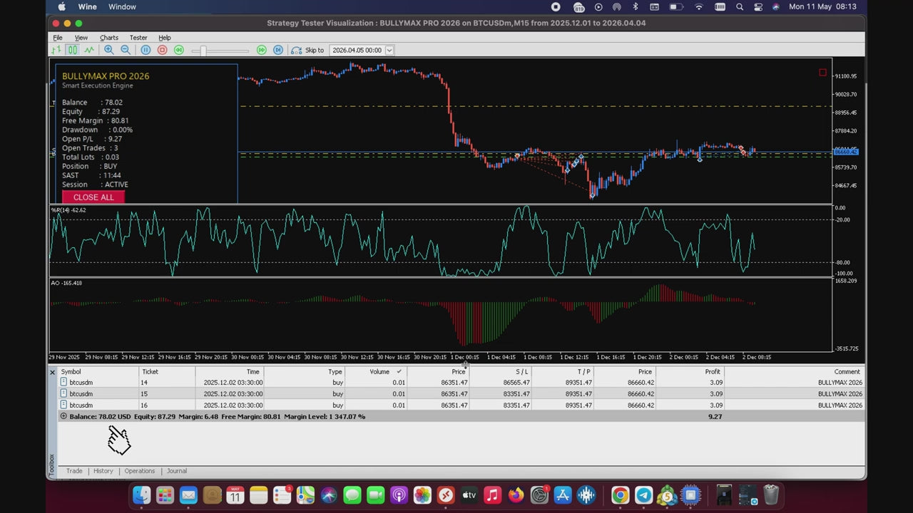Click the green fast-forward icon
Image resolution: width=913 pixels, height=513 pixels.
tap(261, 50)
